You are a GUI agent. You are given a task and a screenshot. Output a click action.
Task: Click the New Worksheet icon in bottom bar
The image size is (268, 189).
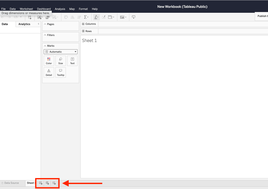coord(41,183)
